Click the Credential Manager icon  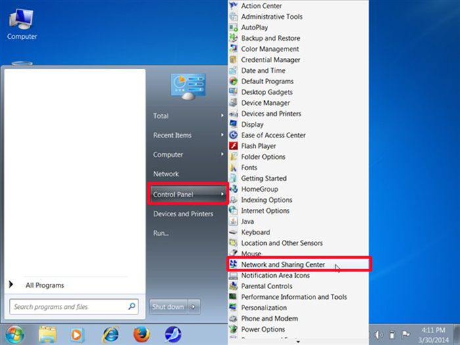233,60
